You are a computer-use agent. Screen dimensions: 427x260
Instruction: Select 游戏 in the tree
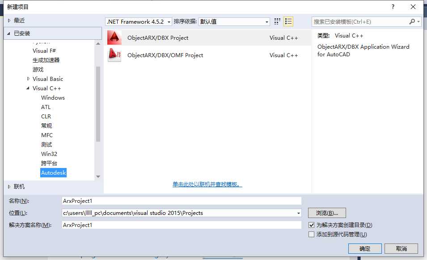coord(38,70)
